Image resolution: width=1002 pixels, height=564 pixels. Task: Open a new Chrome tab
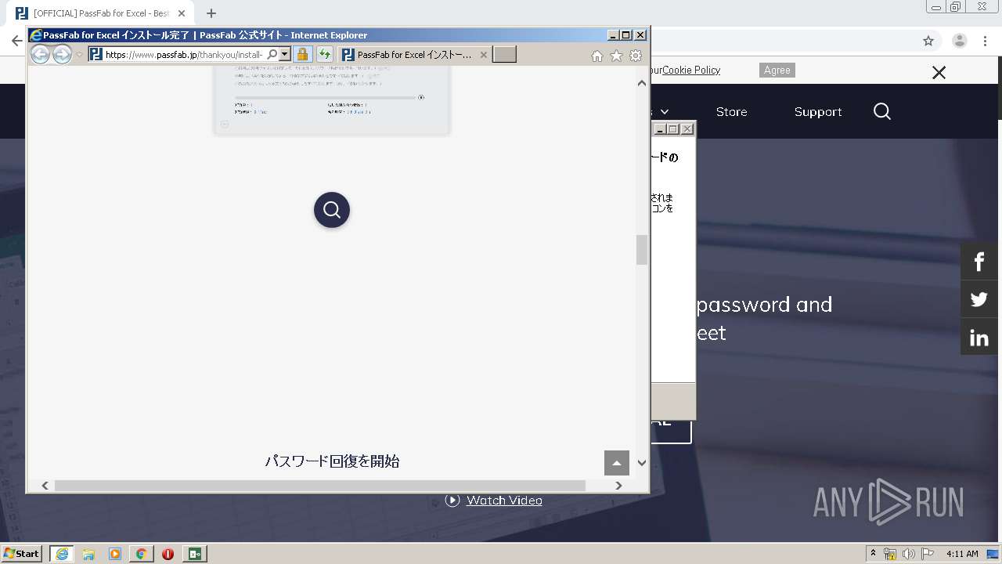point(211,13)
